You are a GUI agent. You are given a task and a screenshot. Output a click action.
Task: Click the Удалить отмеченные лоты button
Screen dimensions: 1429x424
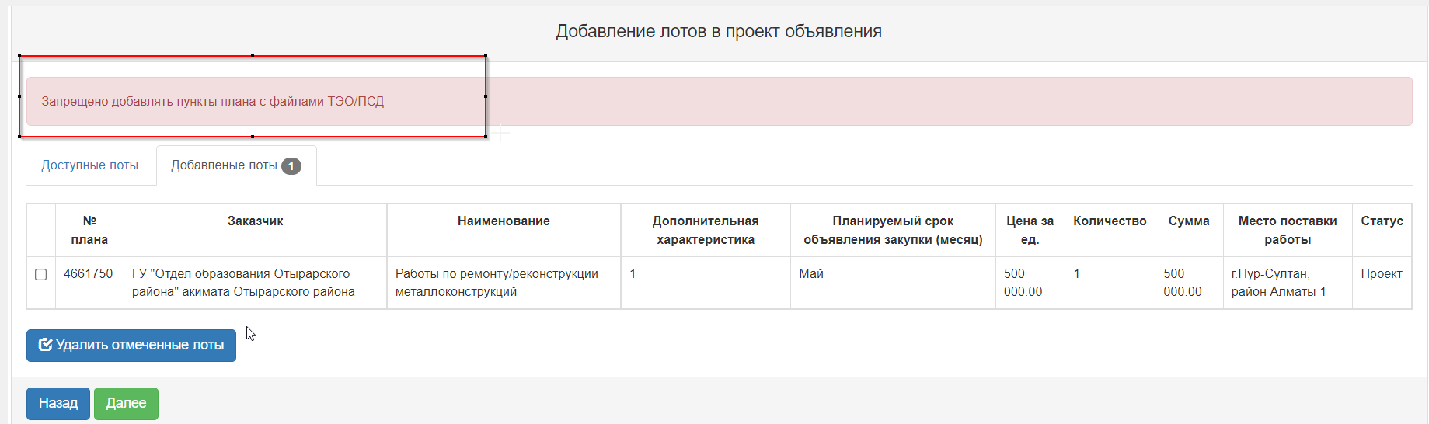click(x=131, y=346)
